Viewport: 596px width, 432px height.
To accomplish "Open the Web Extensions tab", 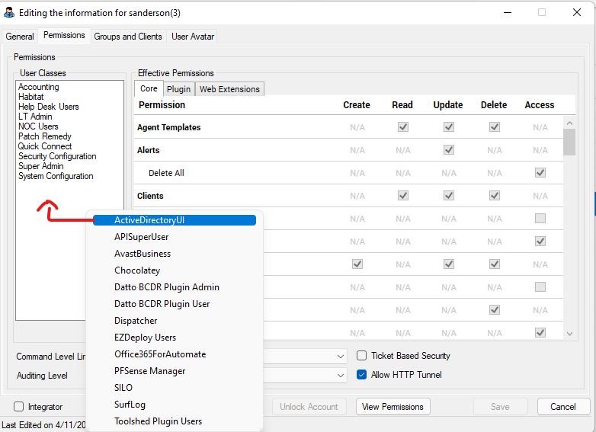I will click(x=229, y=89).
